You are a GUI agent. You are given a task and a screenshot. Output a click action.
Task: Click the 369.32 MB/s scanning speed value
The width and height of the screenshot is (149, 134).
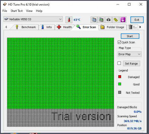[x=133, y=121]
